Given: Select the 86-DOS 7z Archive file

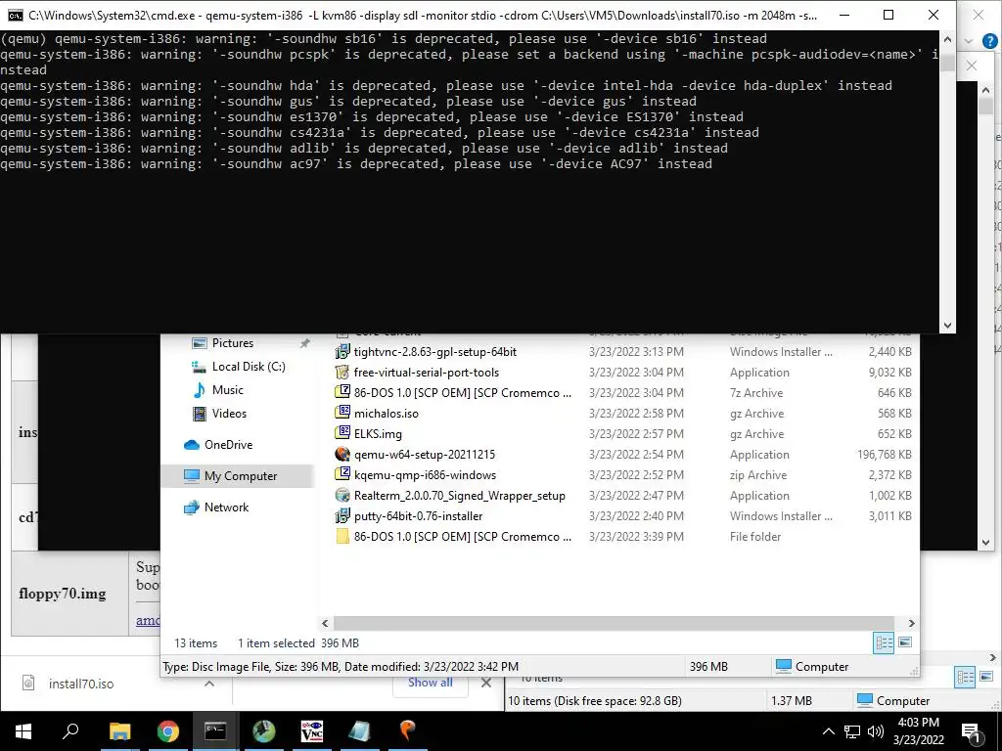Looking at the screenshot, I should pyautogui.click(x=454, y=393).
